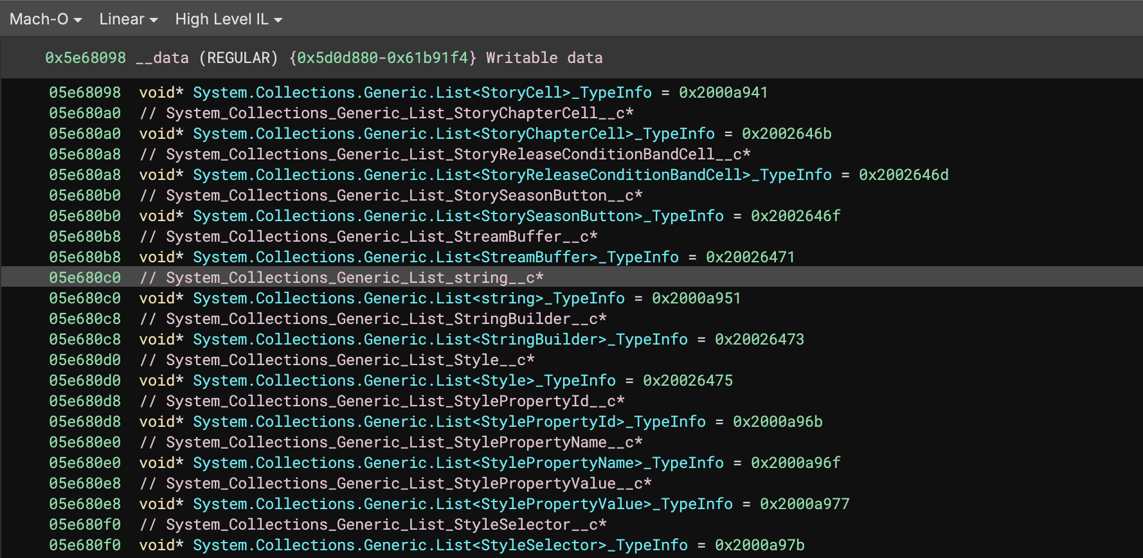Click address 05e68098 in the first row
The width and height of the screenshot is (1143, 558).
pos(85,93)
